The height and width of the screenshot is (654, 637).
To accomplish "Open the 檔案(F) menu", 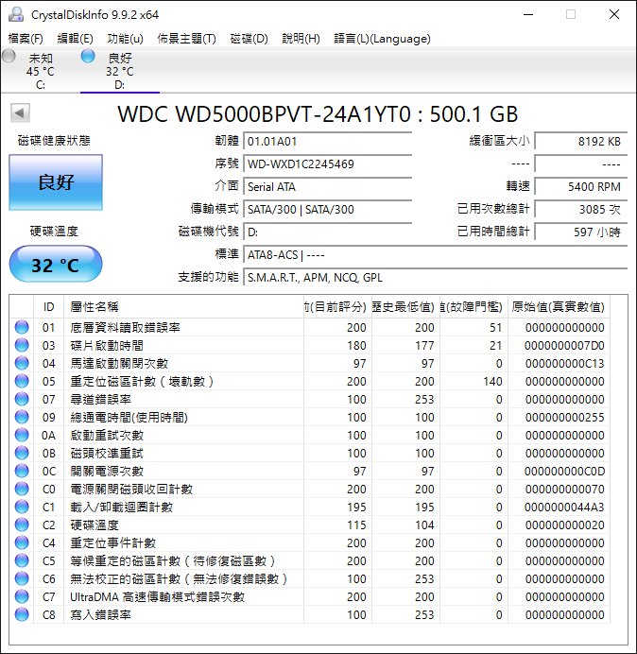I will coord(26,39).
